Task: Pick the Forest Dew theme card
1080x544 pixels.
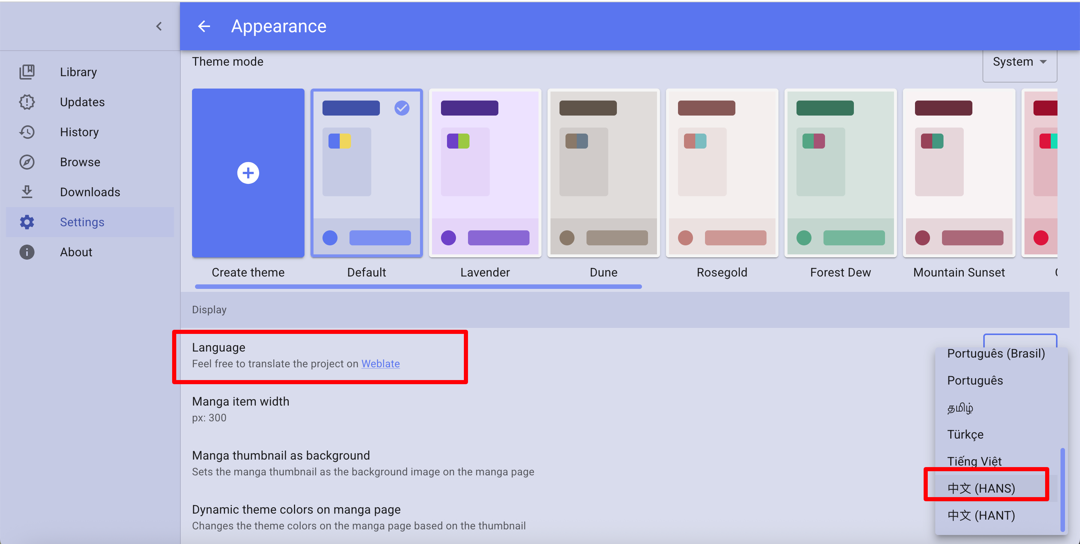Action: (x=840, y=173)
